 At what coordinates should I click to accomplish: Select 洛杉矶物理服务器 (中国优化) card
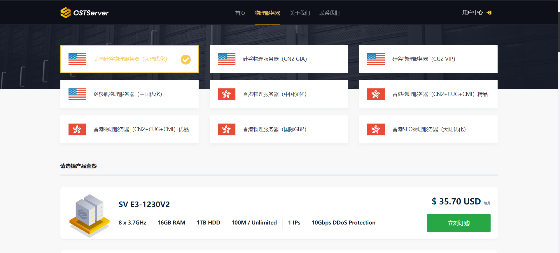(129, 94)
